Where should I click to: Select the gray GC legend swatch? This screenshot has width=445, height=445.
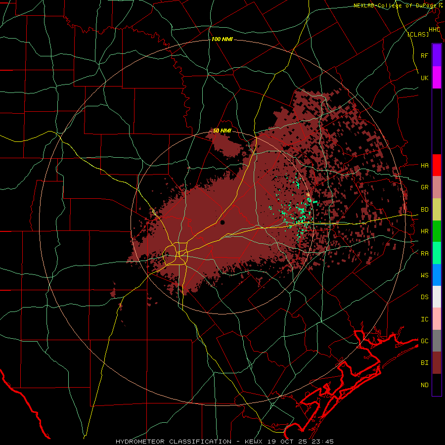(437, 341)
